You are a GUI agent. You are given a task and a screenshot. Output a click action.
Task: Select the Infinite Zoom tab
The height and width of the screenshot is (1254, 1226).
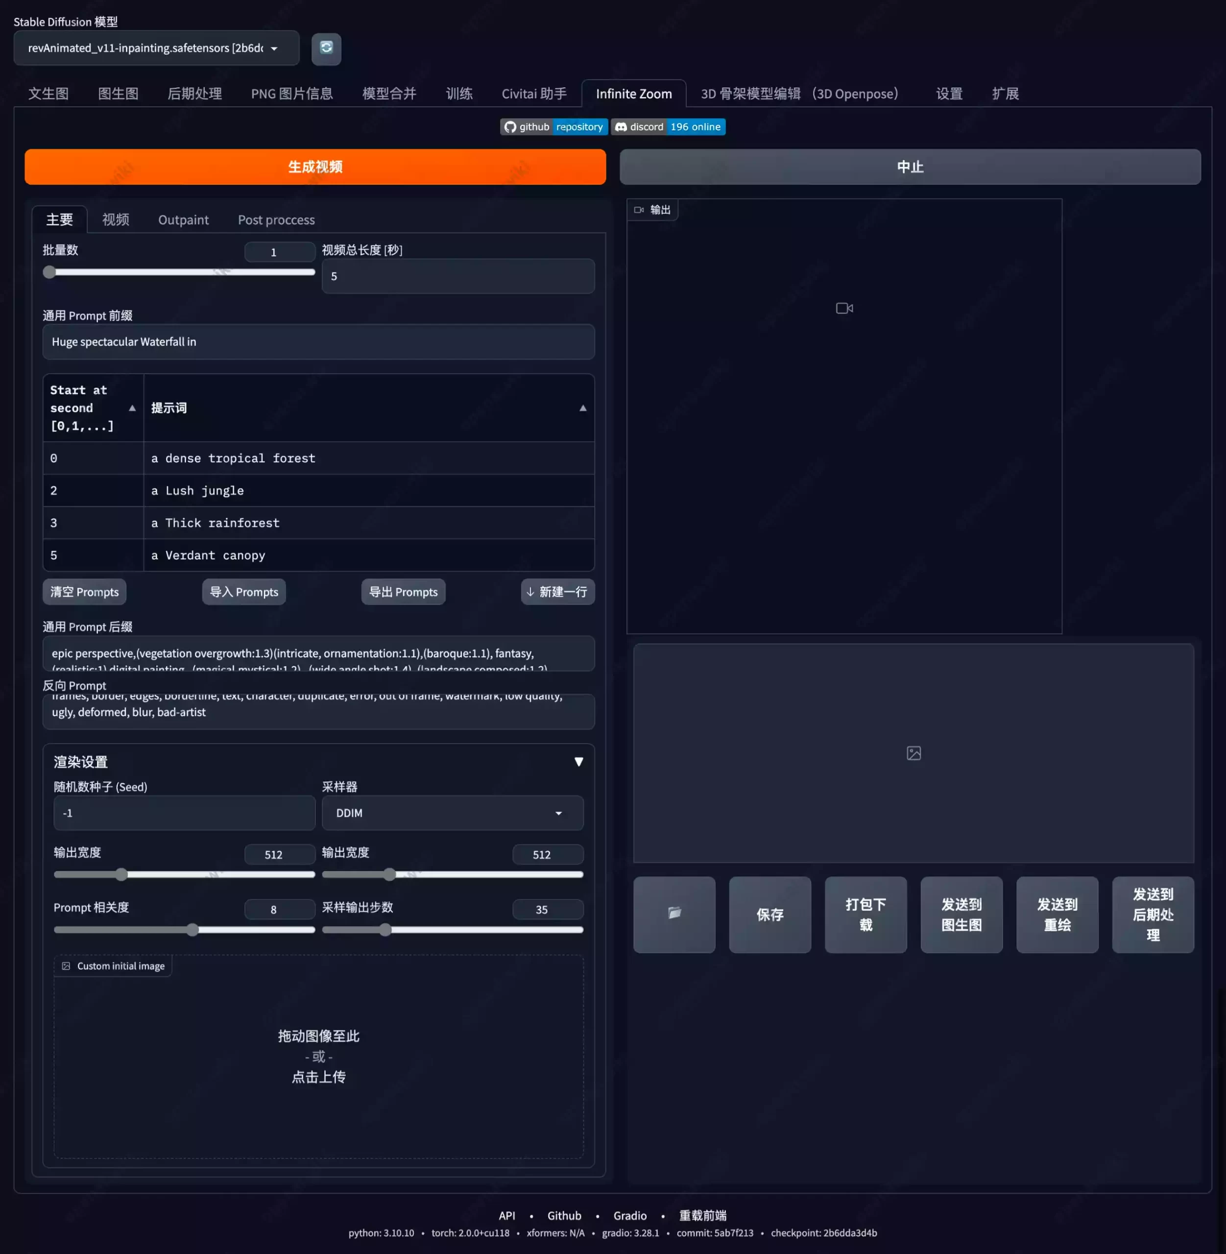(634, 94)
